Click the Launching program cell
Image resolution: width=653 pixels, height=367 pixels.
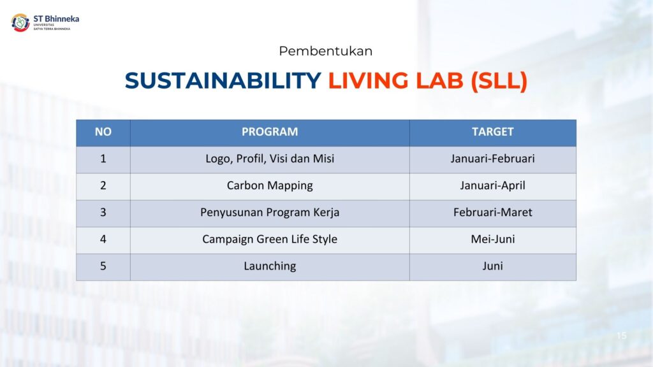tap(270, 266)
